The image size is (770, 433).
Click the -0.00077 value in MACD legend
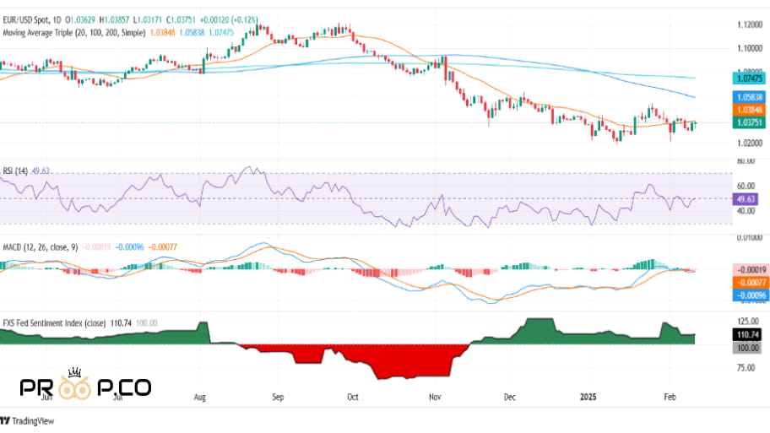coord(163,247)
